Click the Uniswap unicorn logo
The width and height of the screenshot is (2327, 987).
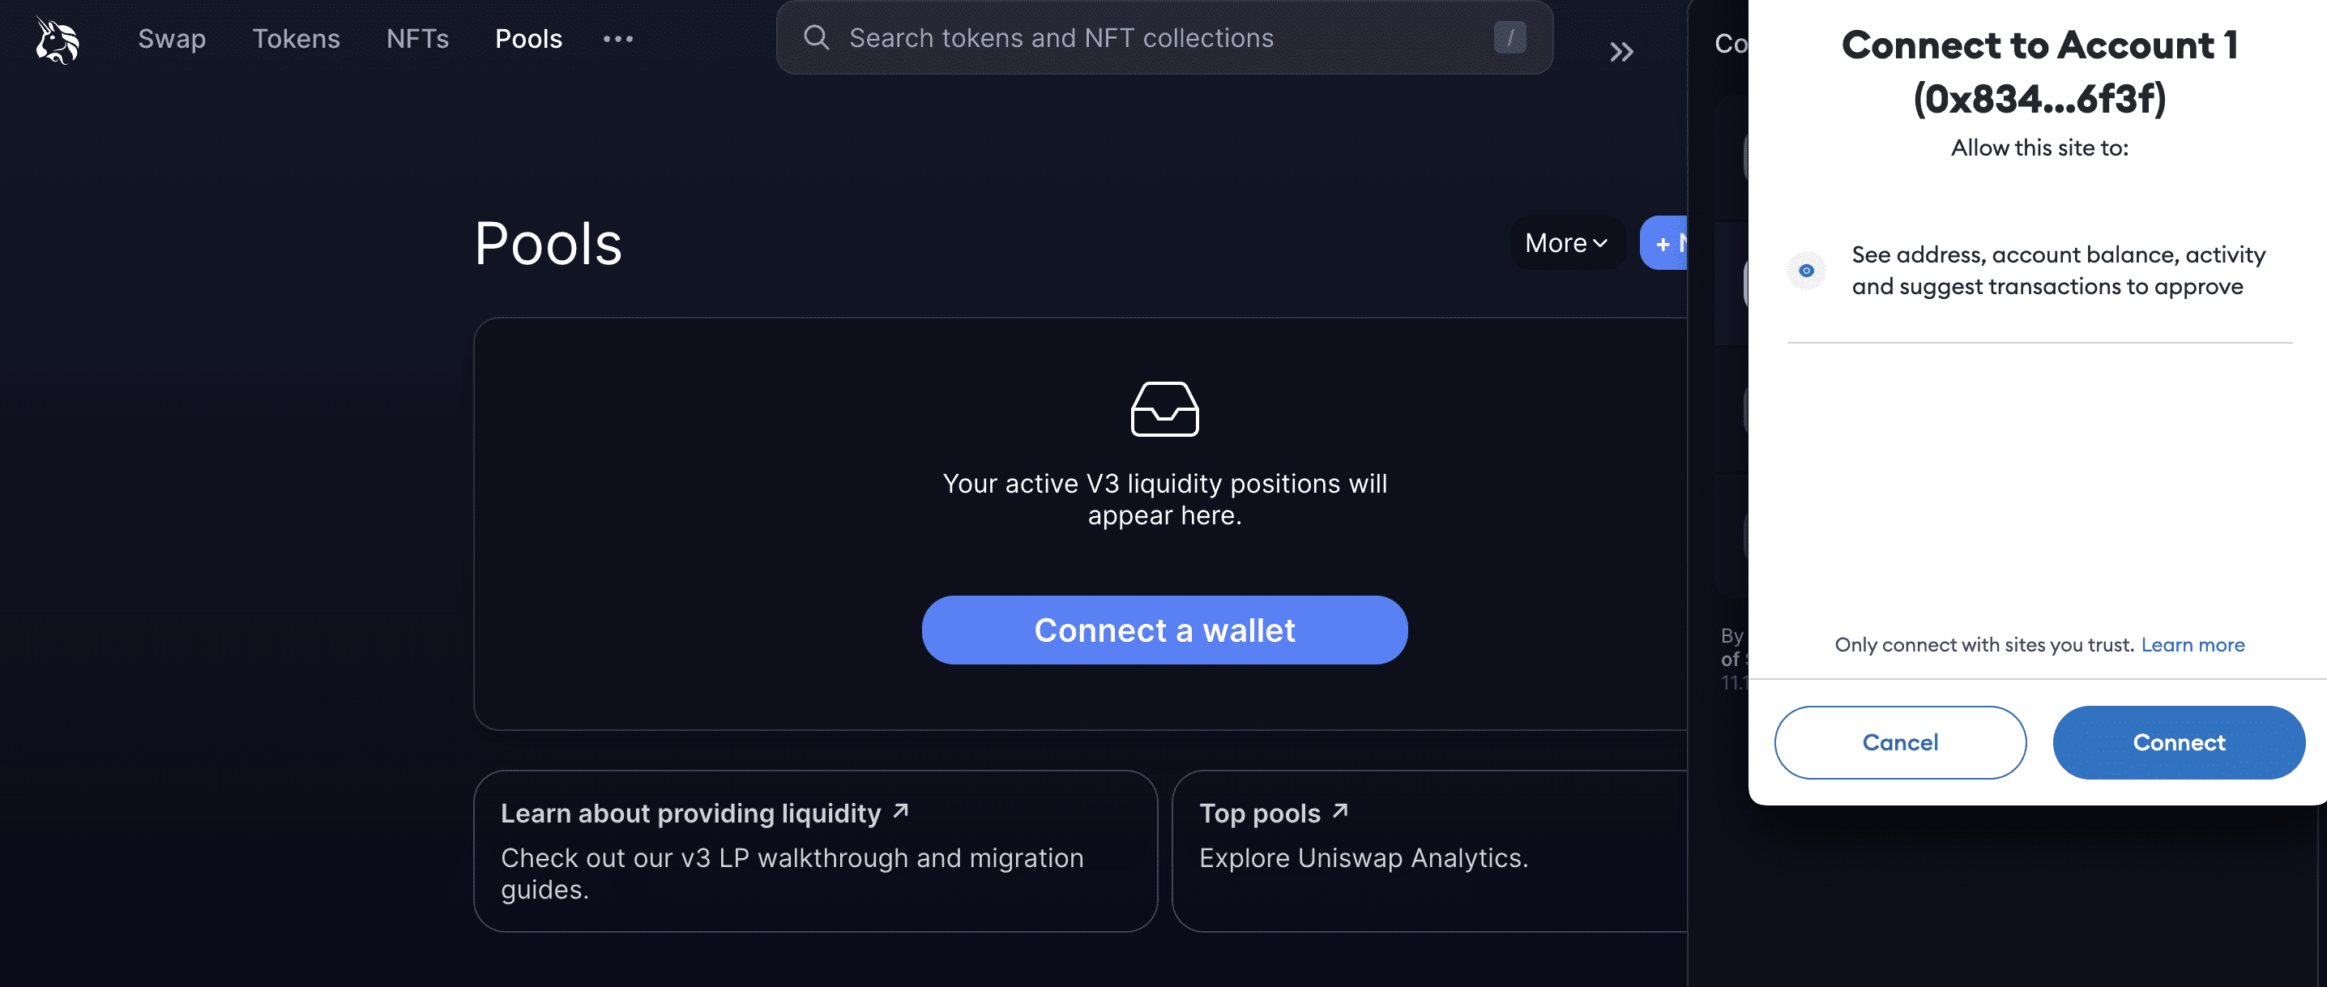57,40
